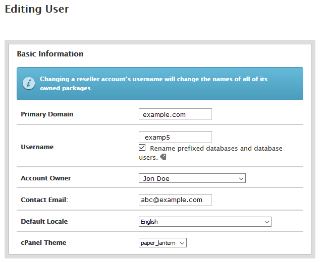The image size is (328, 262).
Task: Click the Editing User page title
Action: pyautogui.click(x=37, y=9)
